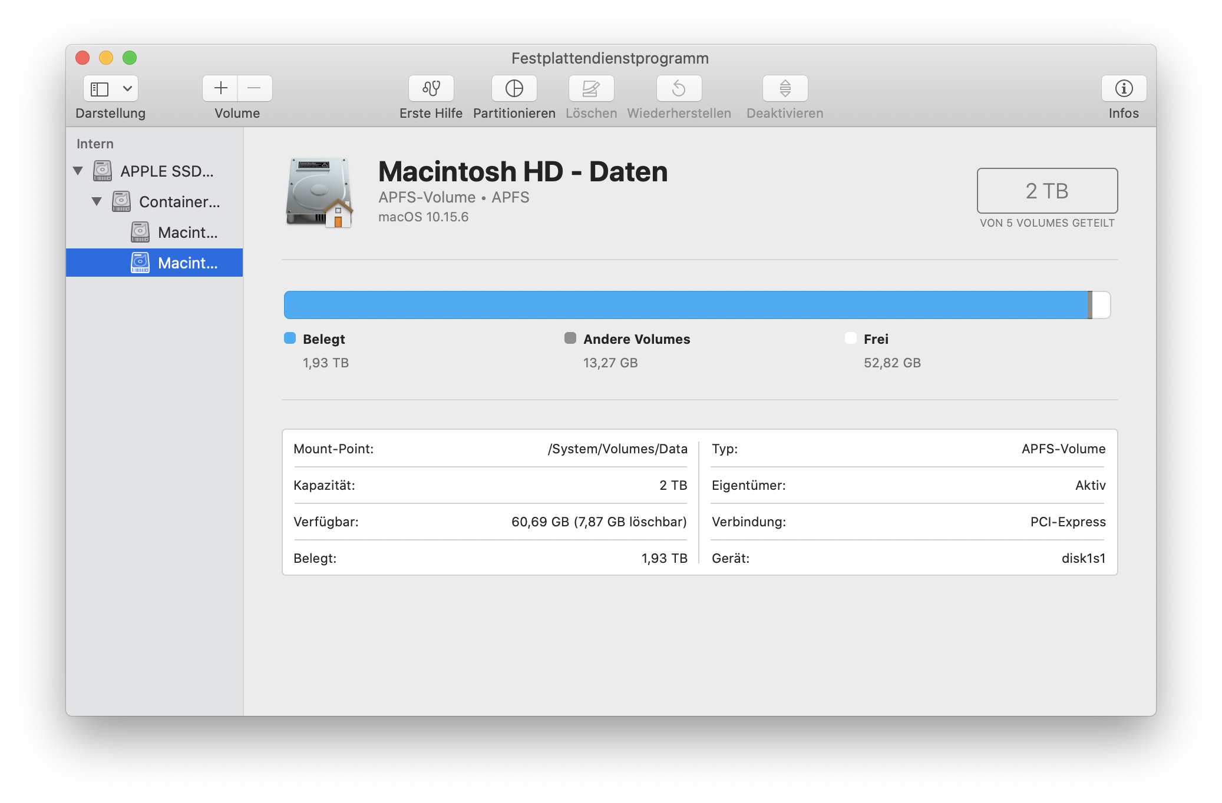This screenshot has height=803, width=1222.
Task: Click the large hard drive home icon
Action: click(319, 192)
